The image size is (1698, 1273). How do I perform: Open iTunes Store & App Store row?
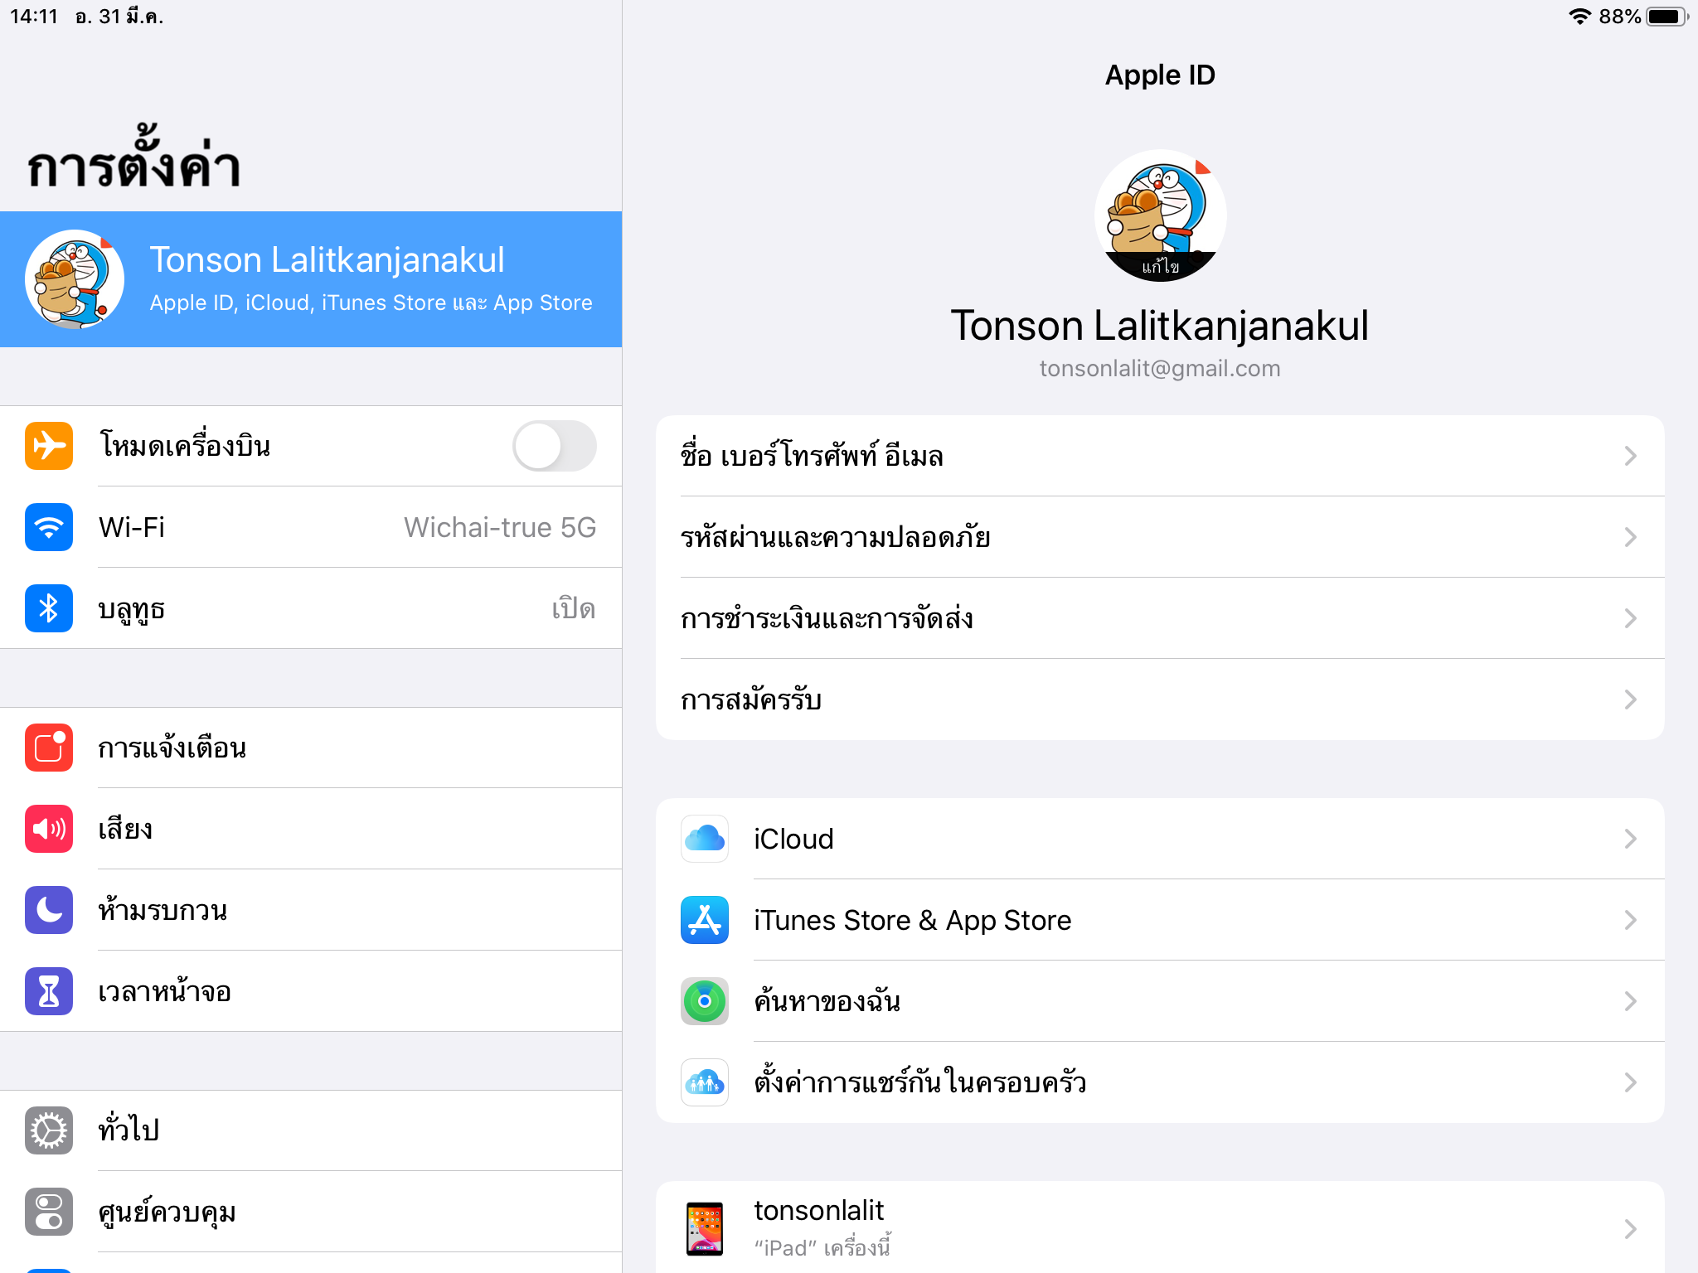pos(1160,920)
